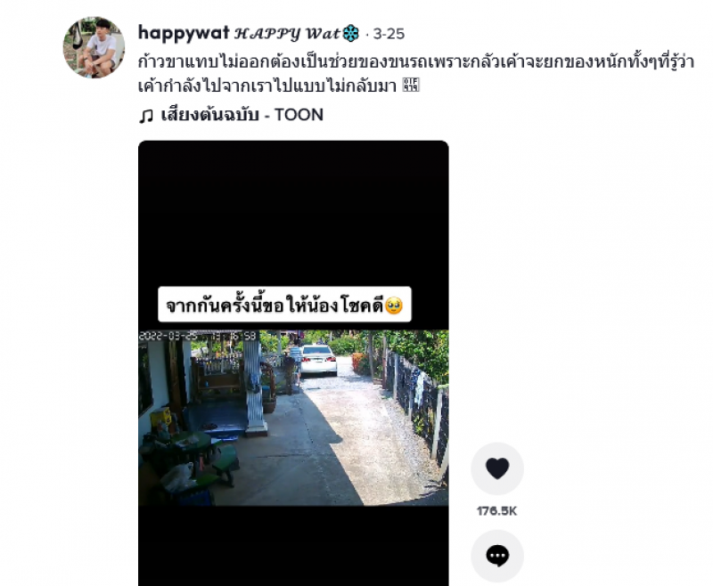
Task: Click the 3-25 post date
Action: 389,34
